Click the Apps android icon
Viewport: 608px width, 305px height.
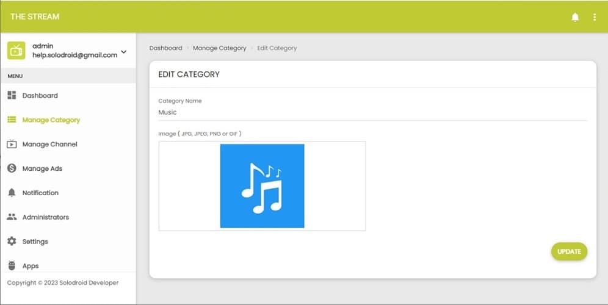pos(12,265)
